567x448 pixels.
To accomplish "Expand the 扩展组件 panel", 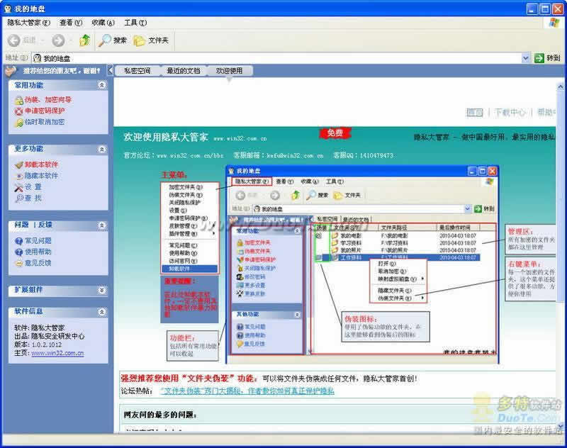I will coord(102,290).
